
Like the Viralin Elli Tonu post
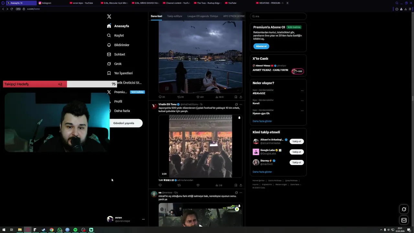tap(198, 185)
